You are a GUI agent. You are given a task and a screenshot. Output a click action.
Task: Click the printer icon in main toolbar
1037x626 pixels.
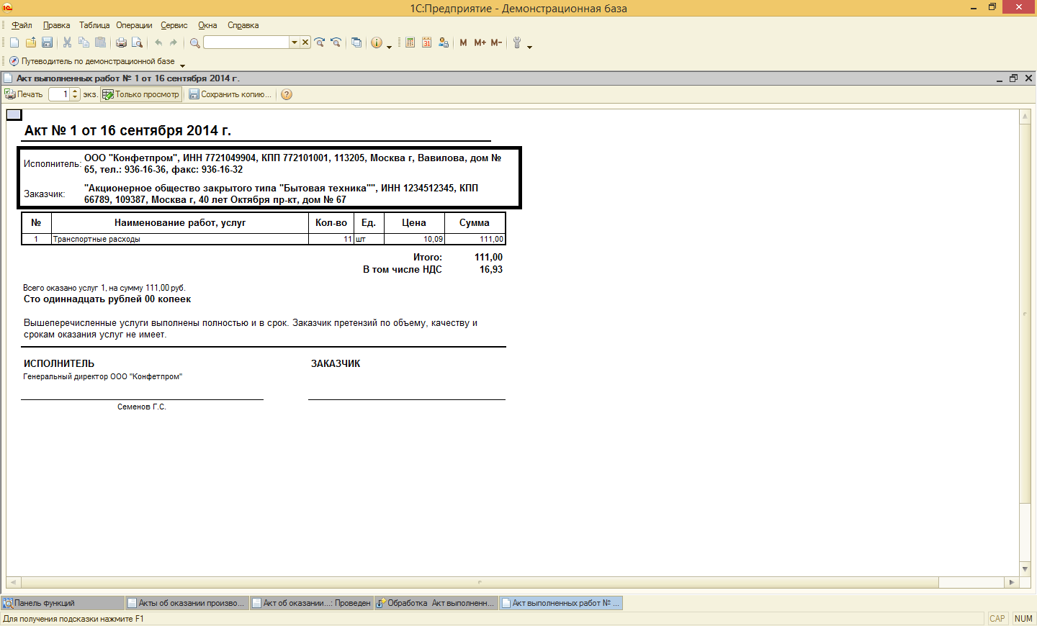121,42
